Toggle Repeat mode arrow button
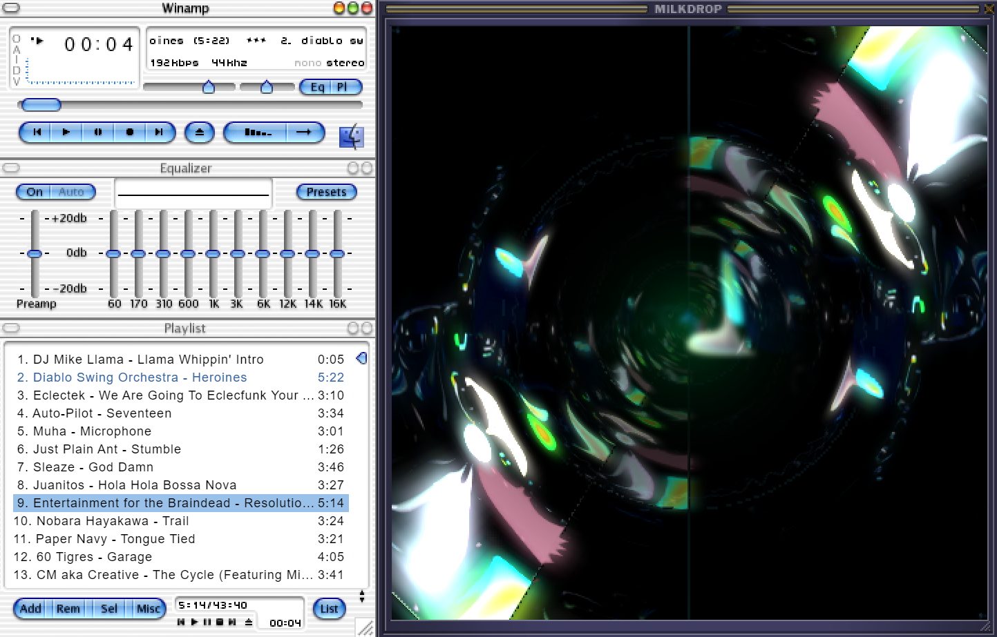Viewport: 997px width, 637px height. [x=304, y=132]
